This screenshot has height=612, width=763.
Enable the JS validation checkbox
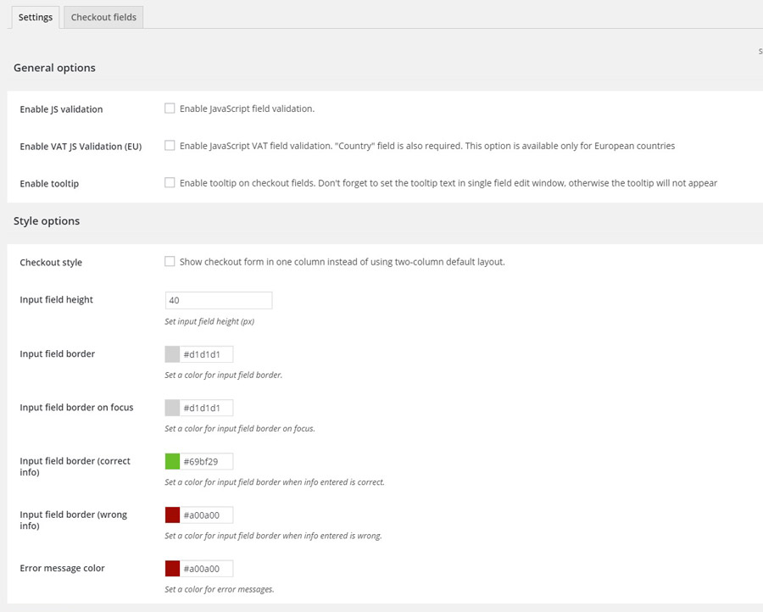[170, 108]
